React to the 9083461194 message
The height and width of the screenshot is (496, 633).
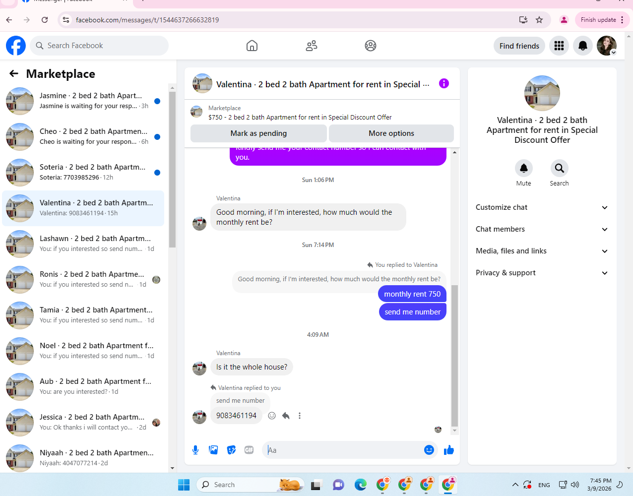coord(272,416)
